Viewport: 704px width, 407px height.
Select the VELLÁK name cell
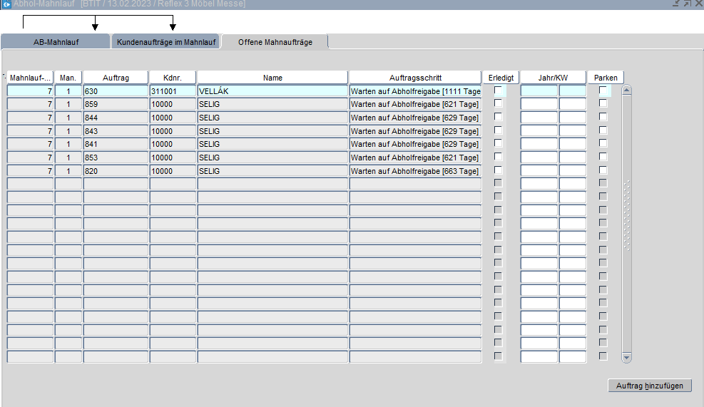(272, 91)
